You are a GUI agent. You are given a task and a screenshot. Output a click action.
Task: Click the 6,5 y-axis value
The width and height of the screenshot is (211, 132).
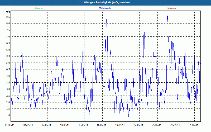(x=8, y=43)
